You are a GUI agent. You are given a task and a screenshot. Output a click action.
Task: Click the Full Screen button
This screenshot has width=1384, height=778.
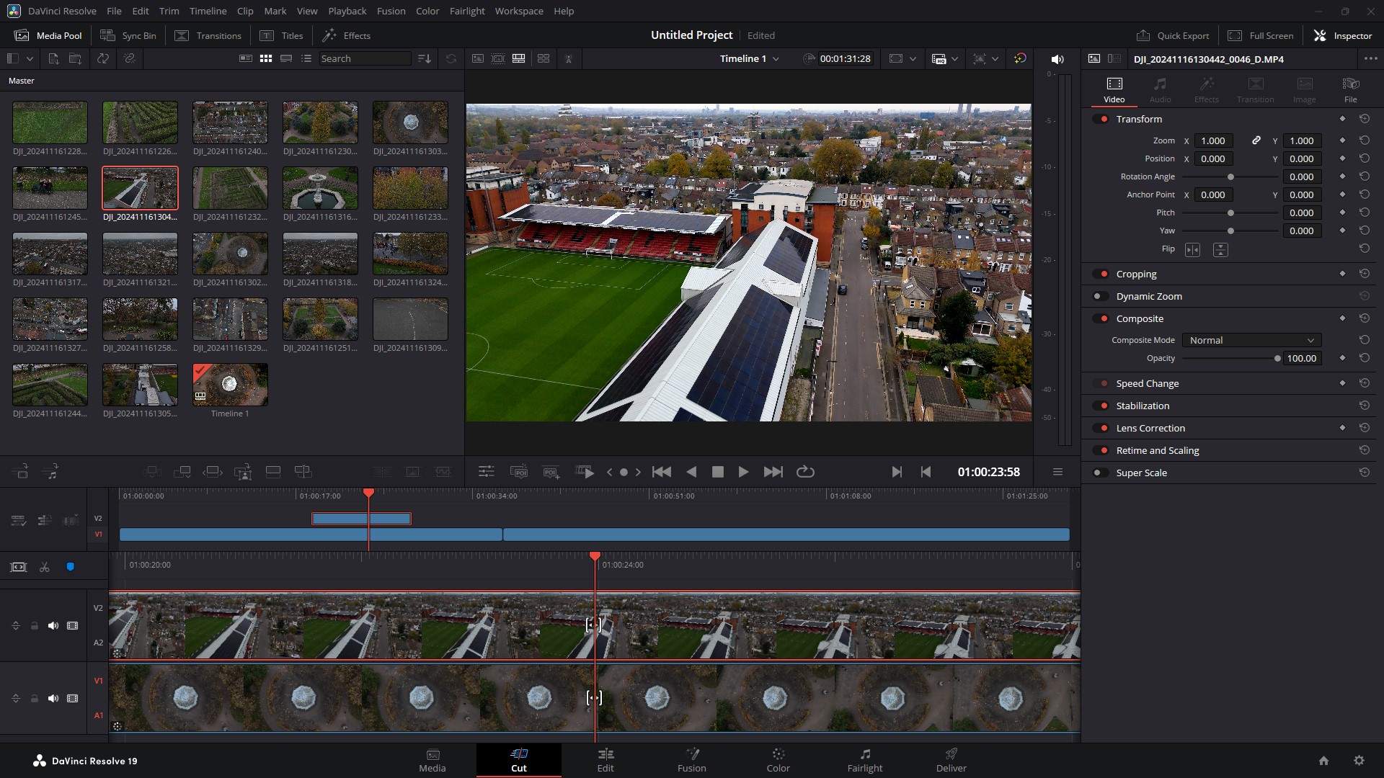[1261, 35]
